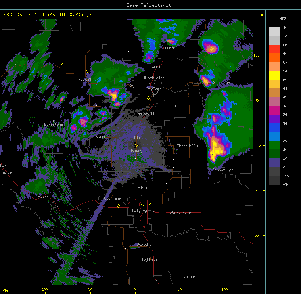
Task: Click the Okotoks city label
Action: pyautogui.click(x=144, y=244)
